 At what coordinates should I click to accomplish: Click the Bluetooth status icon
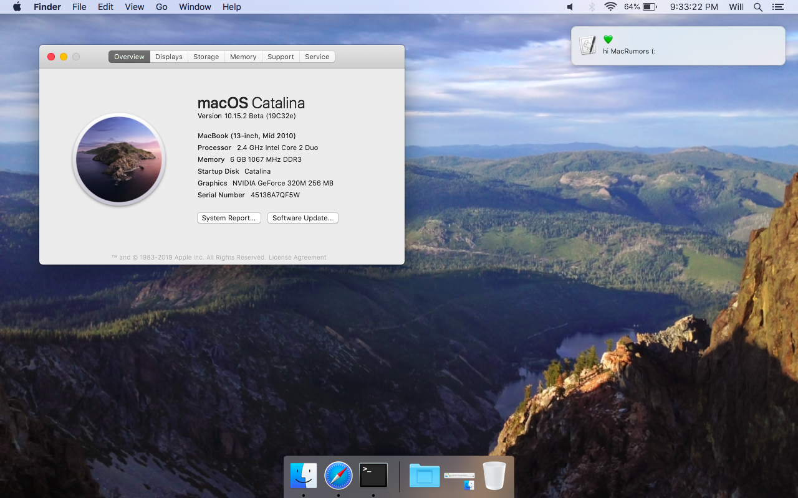point(592,7)
